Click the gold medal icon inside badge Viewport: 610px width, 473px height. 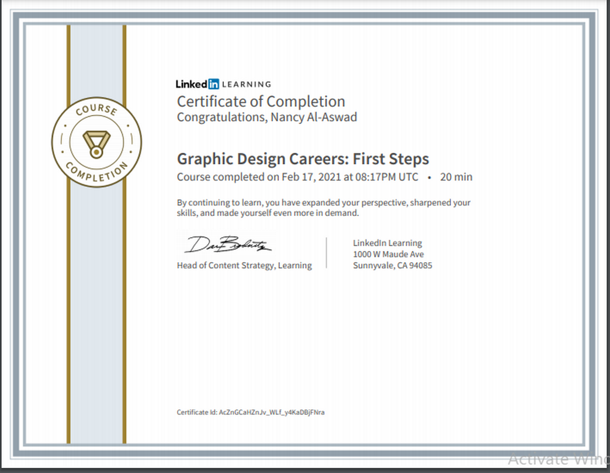pos(96,144)
